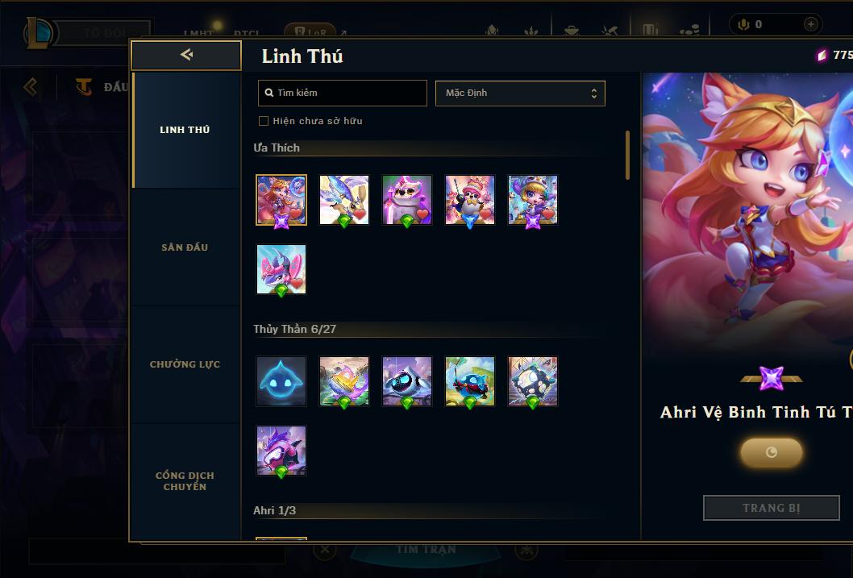Viewport: 853px width, 578px height.
Task: Choose the dice-patterned River Sprite variant
Action: click(533, 381)
